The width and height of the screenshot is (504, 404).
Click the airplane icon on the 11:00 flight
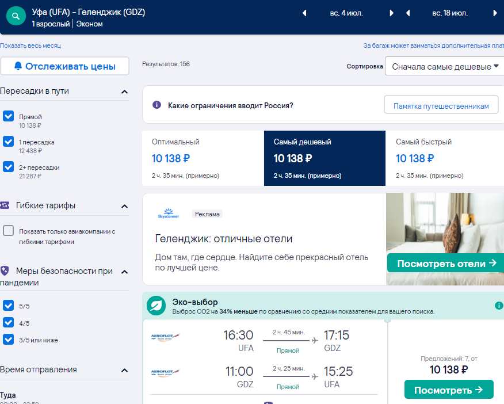click(x=315, y=376)
